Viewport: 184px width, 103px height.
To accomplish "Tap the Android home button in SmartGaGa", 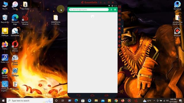I will pyautogui.click(x=93, y=96).
